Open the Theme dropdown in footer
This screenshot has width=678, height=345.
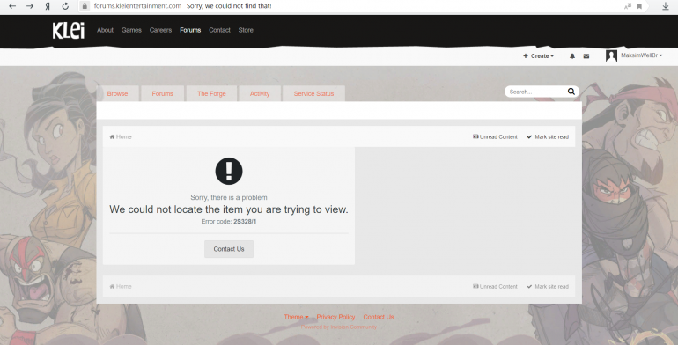point(296,317)
